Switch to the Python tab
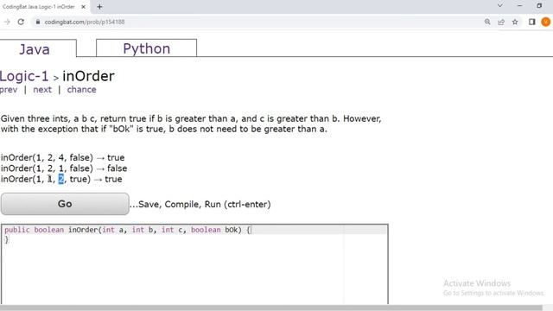Screen dimensions: 553x311 (x=146, y=48)
